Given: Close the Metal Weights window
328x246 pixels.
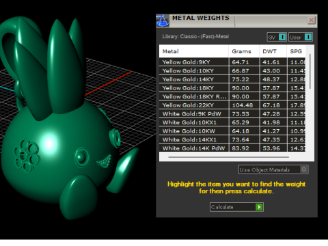Looking at the screenshot, I should coord(311,20).
